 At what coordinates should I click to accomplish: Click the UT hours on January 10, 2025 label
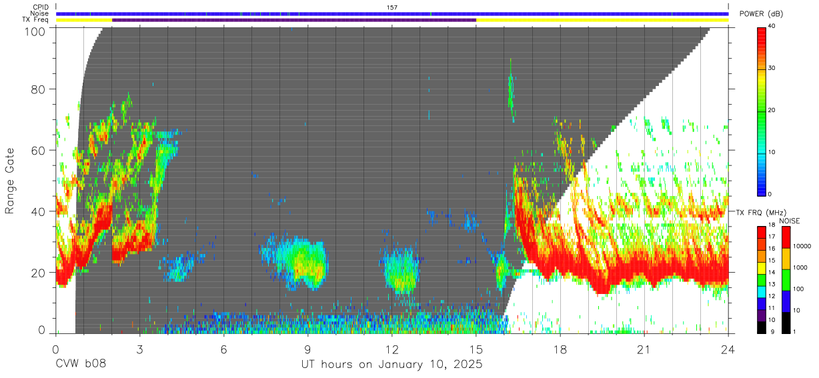[391, 365]
